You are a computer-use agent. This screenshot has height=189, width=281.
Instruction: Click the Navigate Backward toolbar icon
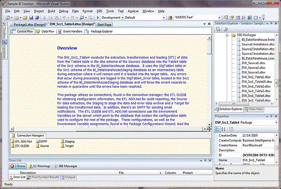click(x=82, y=17)
